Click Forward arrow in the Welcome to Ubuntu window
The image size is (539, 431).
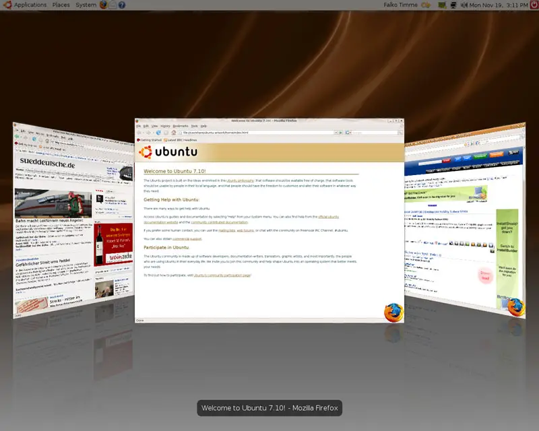(148, 133)
